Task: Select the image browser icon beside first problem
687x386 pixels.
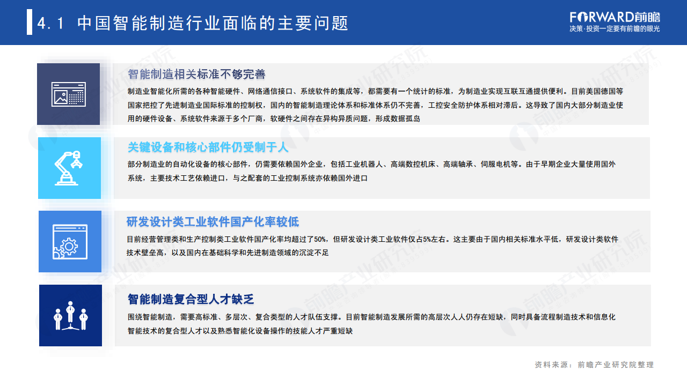Action: [x=69, y=93]
